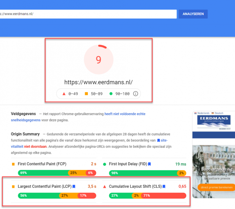Click the 'Largest Contentful Paint (LCP)' label
235x209 pixels.
[x=45, y=186]
